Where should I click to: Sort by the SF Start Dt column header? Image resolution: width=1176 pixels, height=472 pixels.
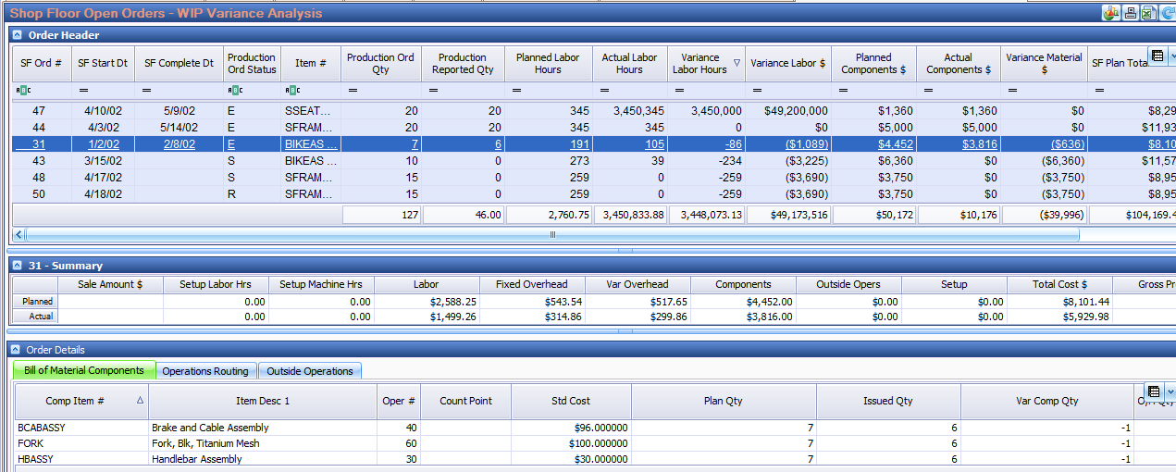[x=104, y=63]
